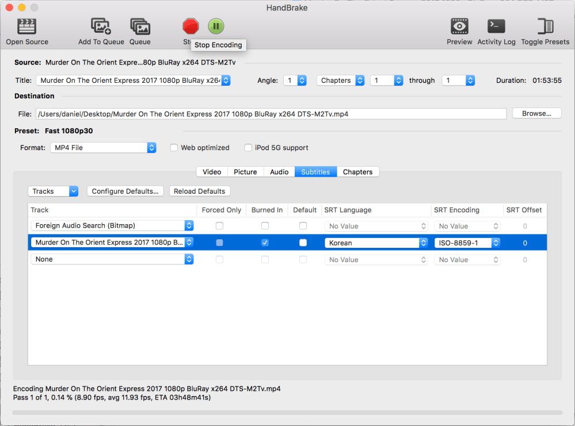Click Configure Defaults... button
Image resolution: width=575 pixels, height=426 pixels.
[125, 191]
